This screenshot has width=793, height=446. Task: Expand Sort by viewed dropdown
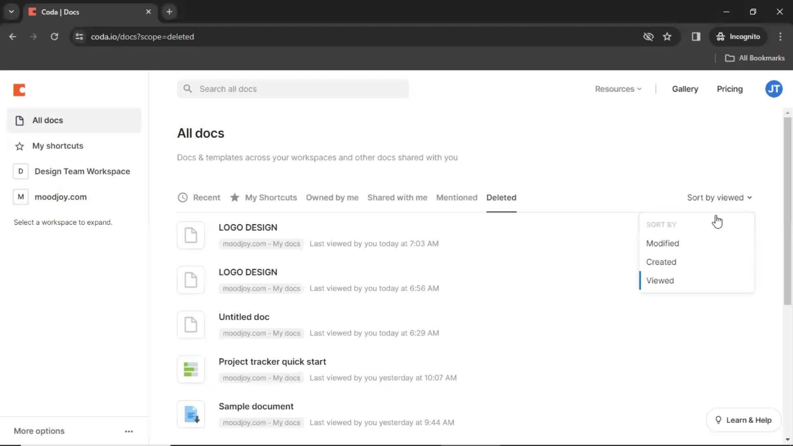(x=719, y=197)
